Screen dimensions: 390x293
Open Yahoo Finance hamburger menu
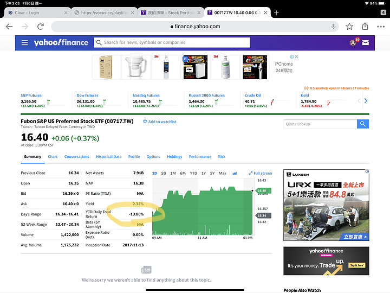[24, 43]
